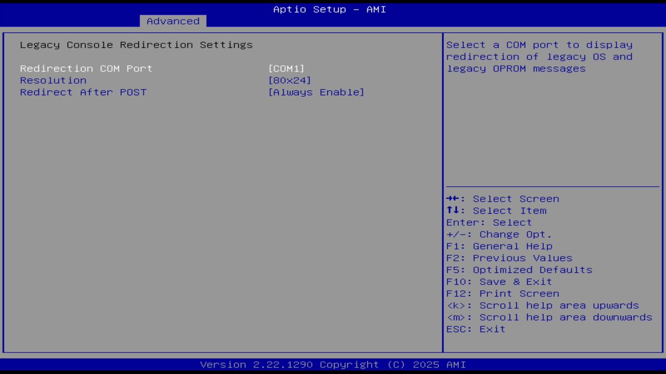The height and width of the screenshot is (374, 666).
Task: Select the Resolution item
Action: coord(53,80)
